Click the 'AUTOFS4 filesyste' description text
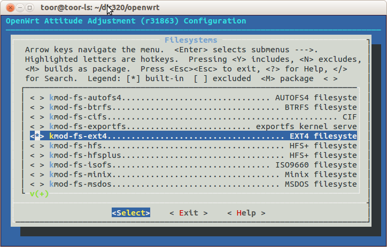 316,98
